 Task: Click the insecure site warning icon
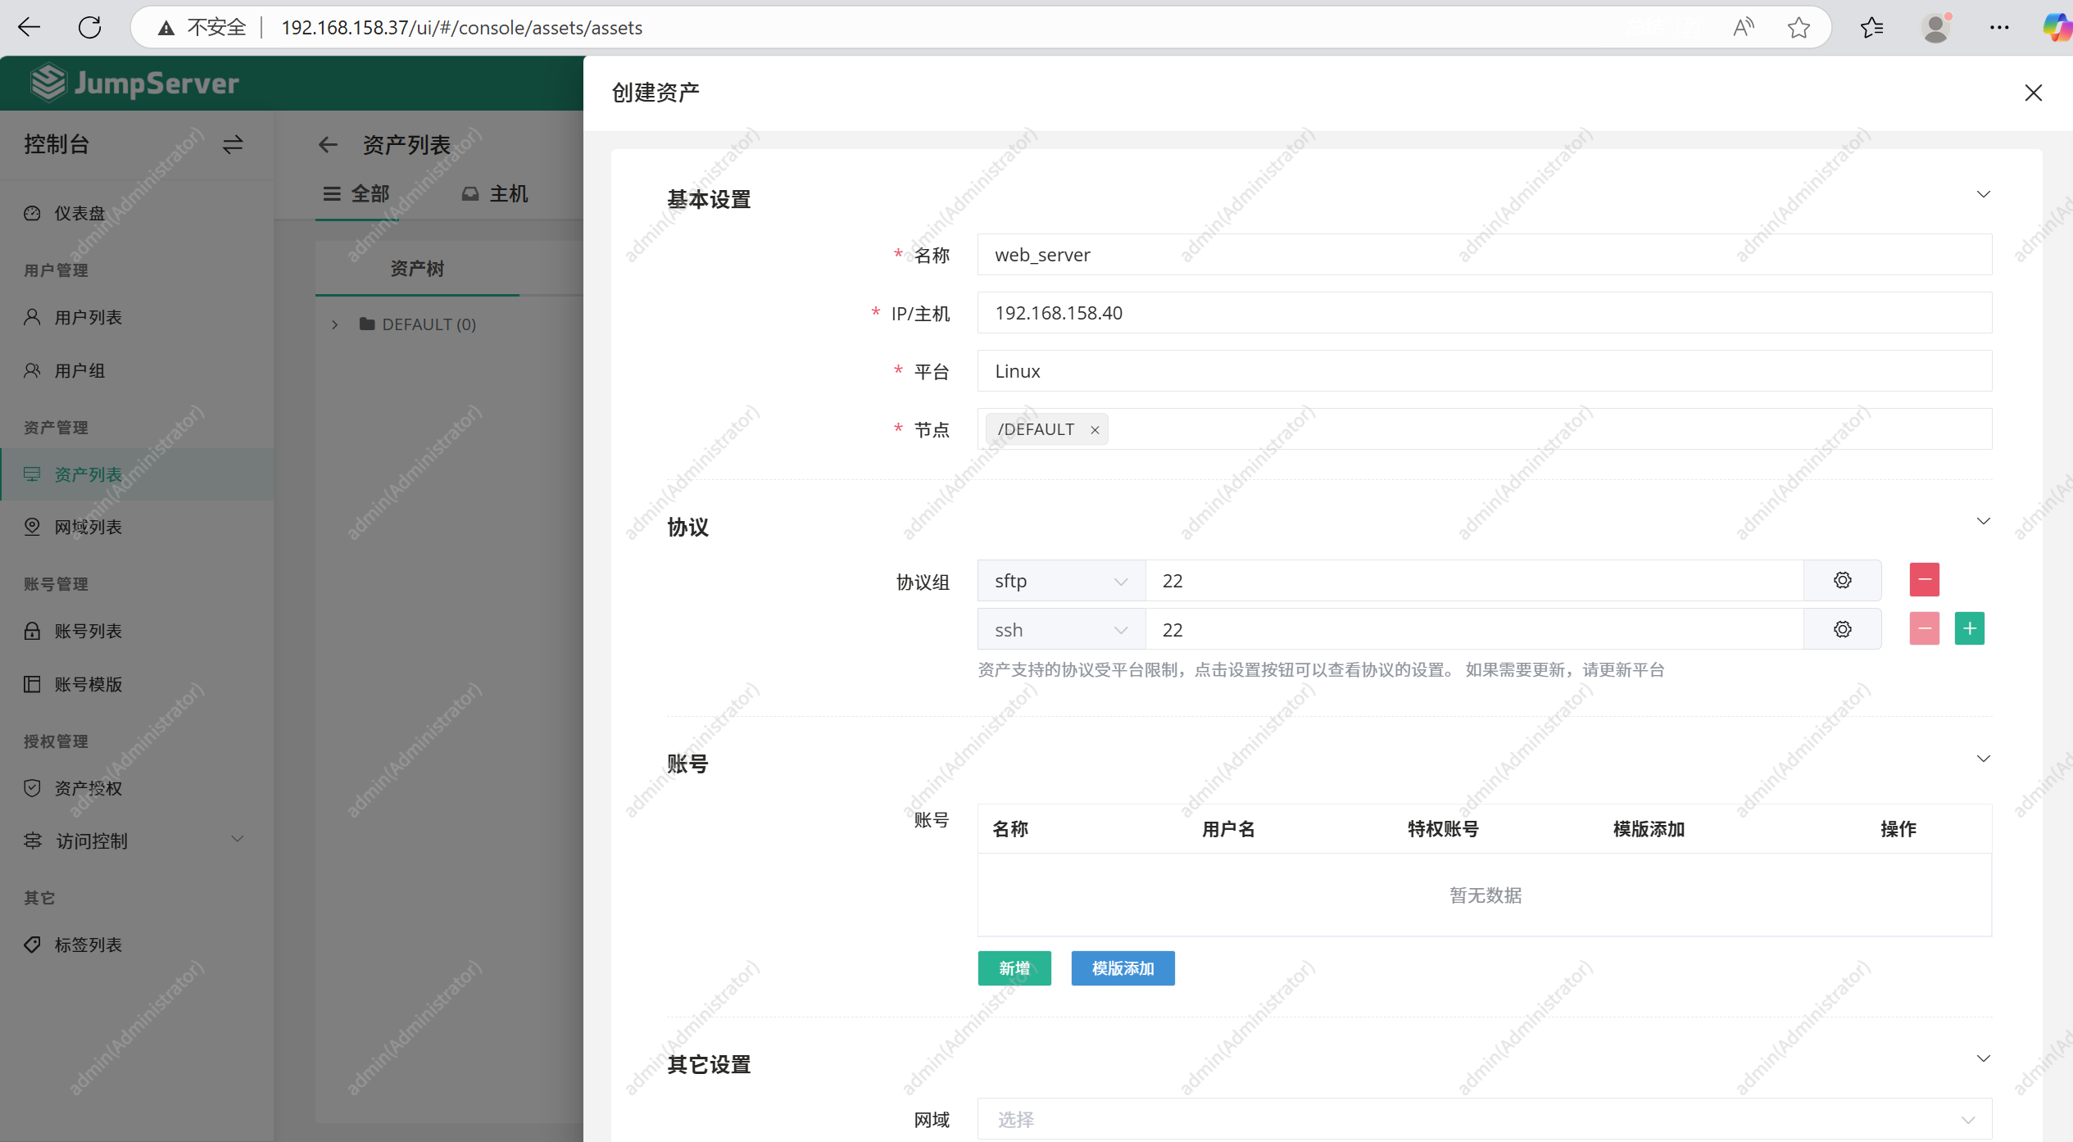(x=166, y=28)
